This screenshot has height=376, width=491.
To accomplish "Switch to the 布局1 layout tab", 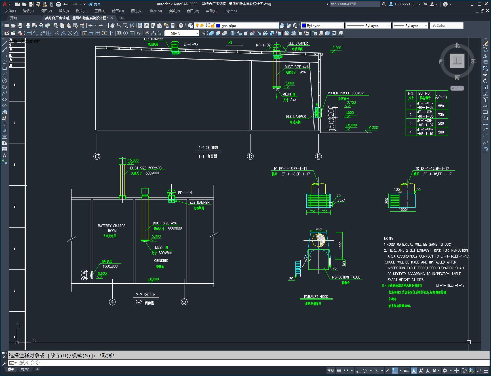I will point(25,369).
